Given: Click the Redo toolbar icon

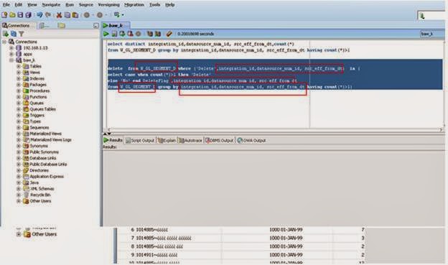Looking at the screenshot, I should (48, 15).
